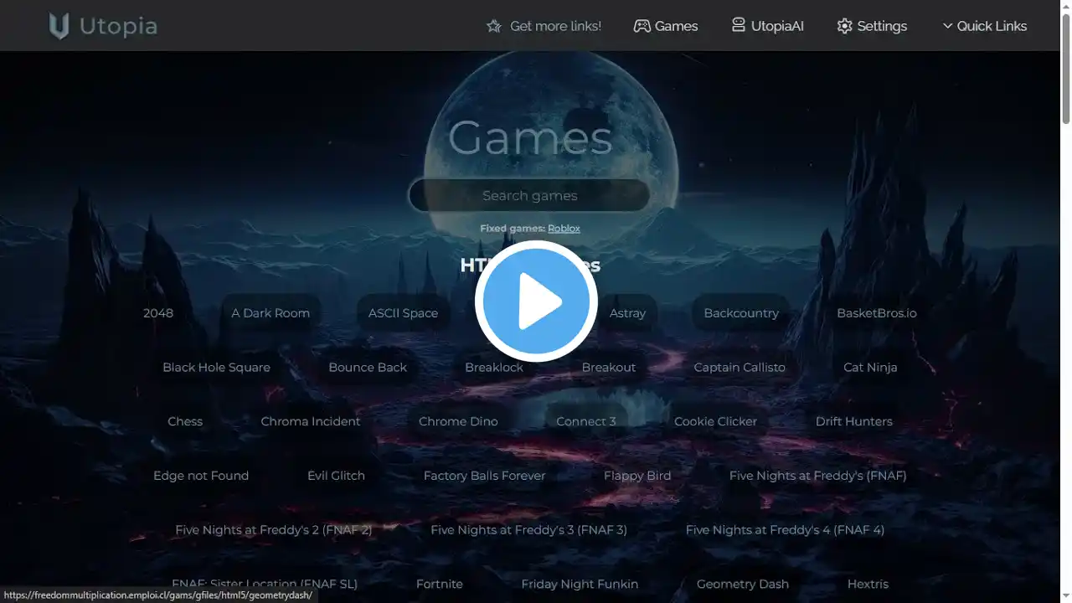Click the Utopia brand name

[x=118, y=26]
